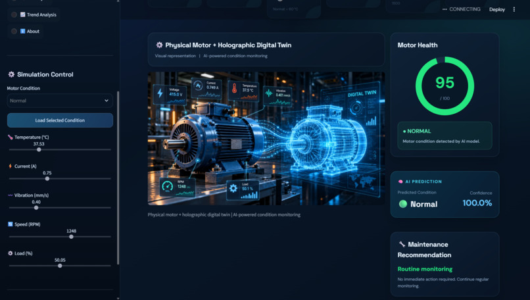This screenshot has width=530, height=300.
Task: Click the About info icon
Action: point(22,31)
